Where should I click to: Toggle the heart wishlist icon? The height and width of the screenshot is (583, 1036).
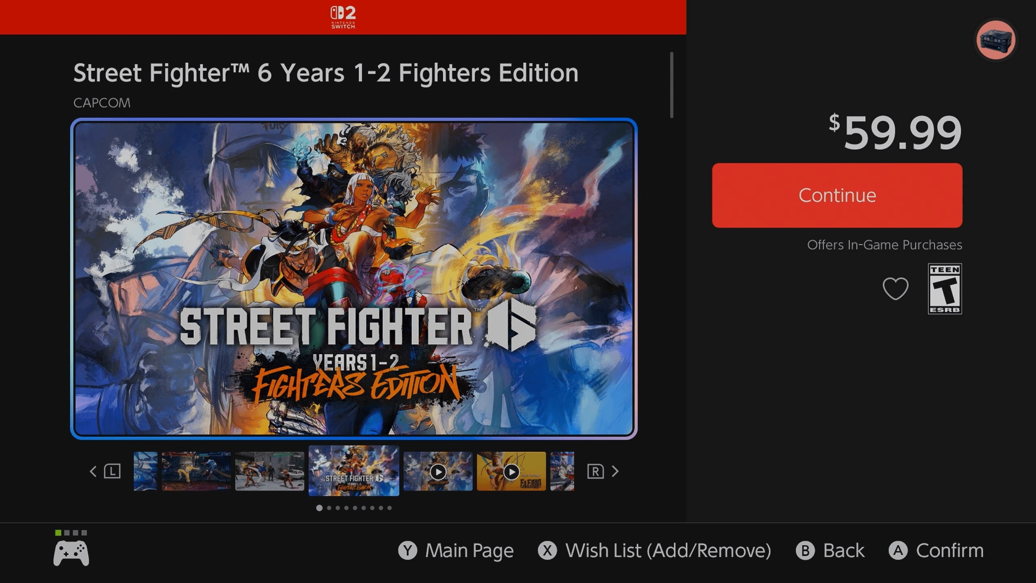click(x=896, y=288)
